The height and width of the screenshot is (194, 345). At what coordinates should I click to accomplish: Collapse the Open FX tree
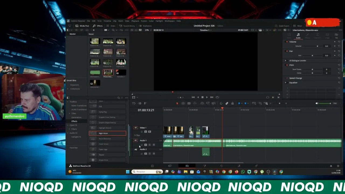pyautogui.click(x=68, y=125)
